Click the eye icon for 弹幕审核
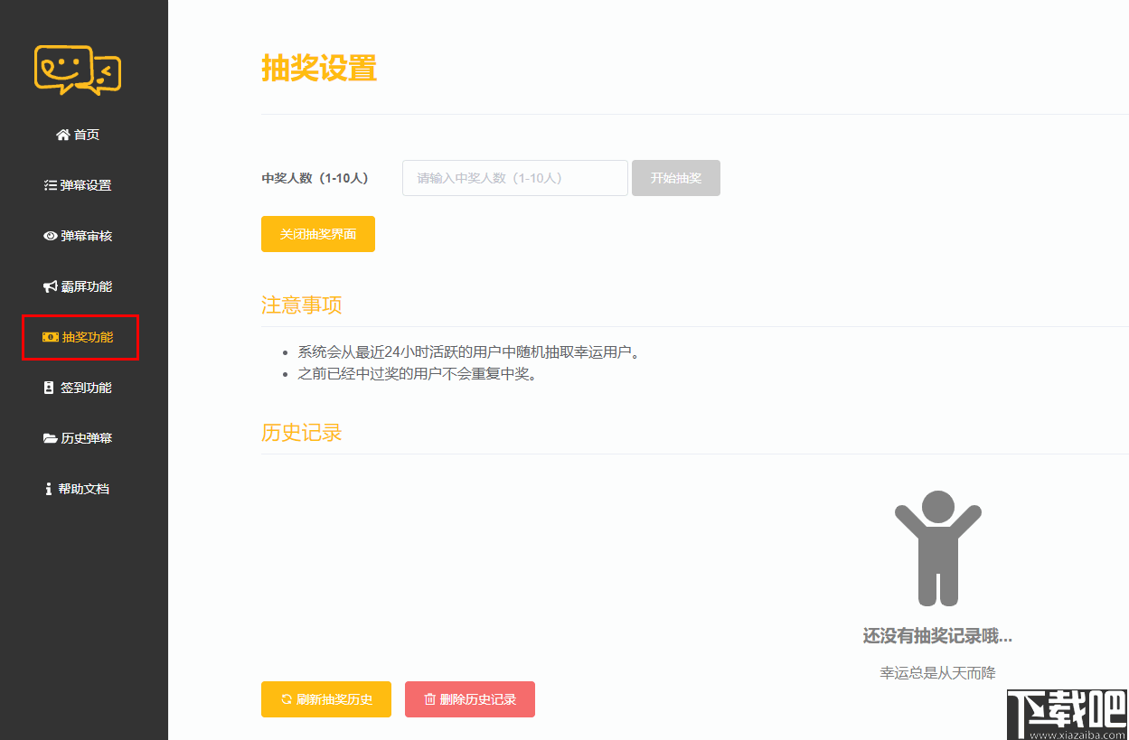This screenshot has width=1129, height=740. pos(52,235)
